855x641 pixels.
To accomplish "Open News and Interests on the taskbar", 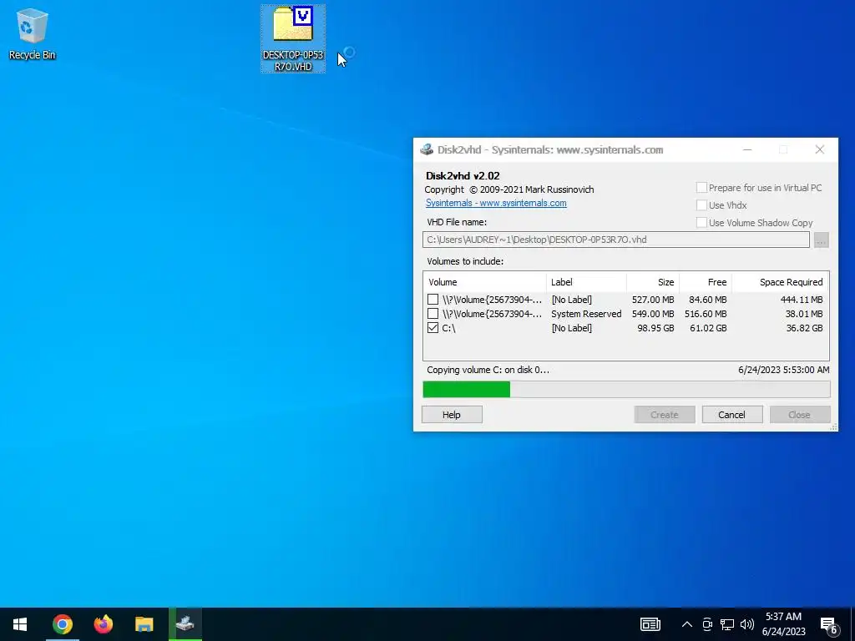I will click(650, 624).
